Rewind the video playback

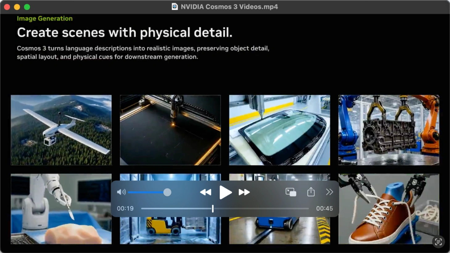tap(206, 192)
